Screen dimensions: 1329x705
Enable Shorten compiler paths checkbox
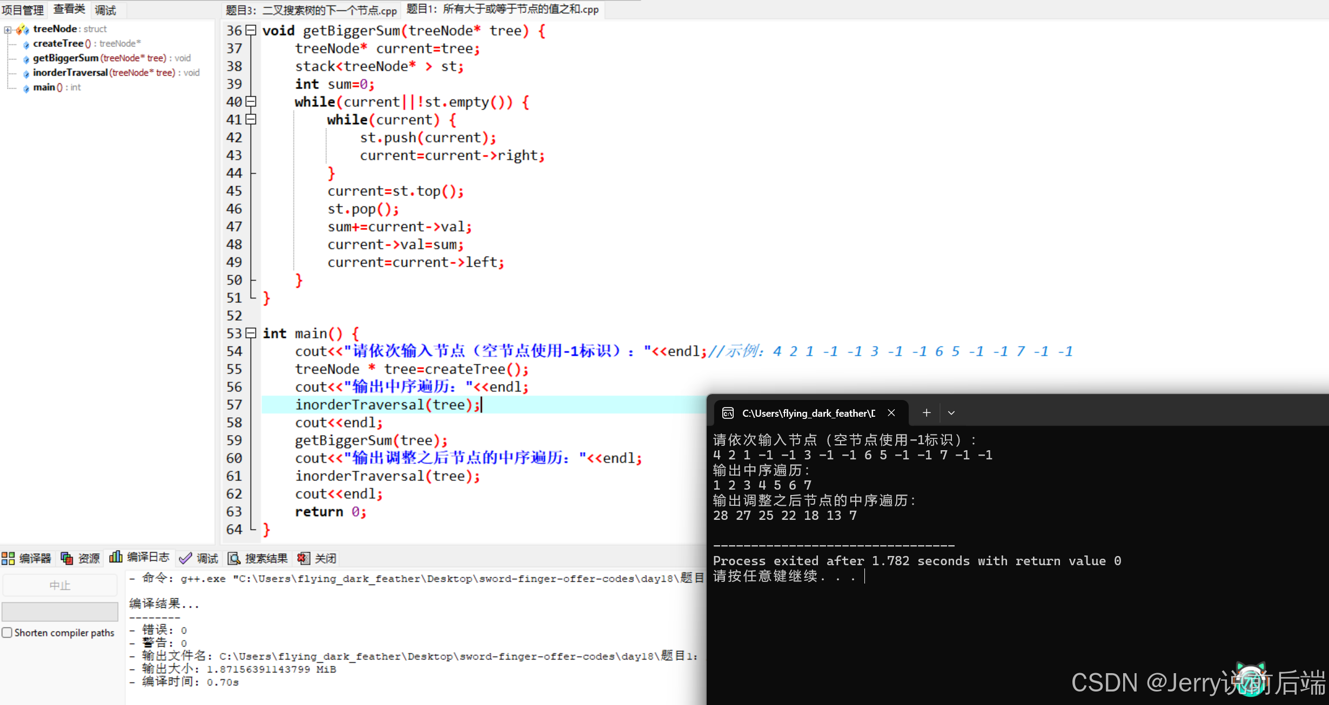pyautogui.click(x=7, y=632)
